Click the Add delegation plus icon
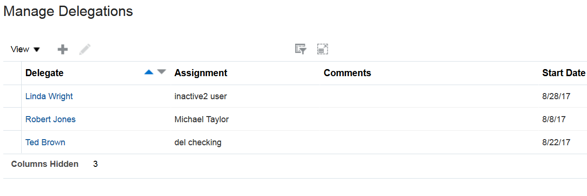The width and height of the screenshot is (587, 196). 62,49
